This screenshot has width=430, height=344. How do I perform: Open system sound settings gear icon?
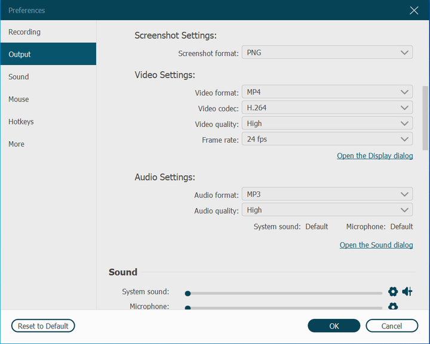click(x=392, y=292)
